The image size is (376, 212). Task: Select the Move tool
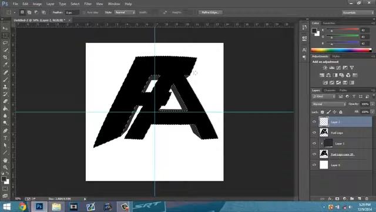click(5, 28)
